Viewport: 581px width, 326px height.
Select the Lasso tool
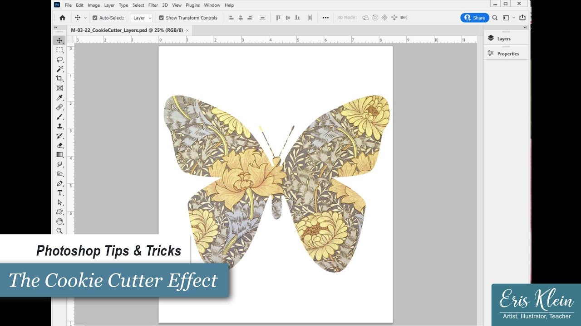59,60
